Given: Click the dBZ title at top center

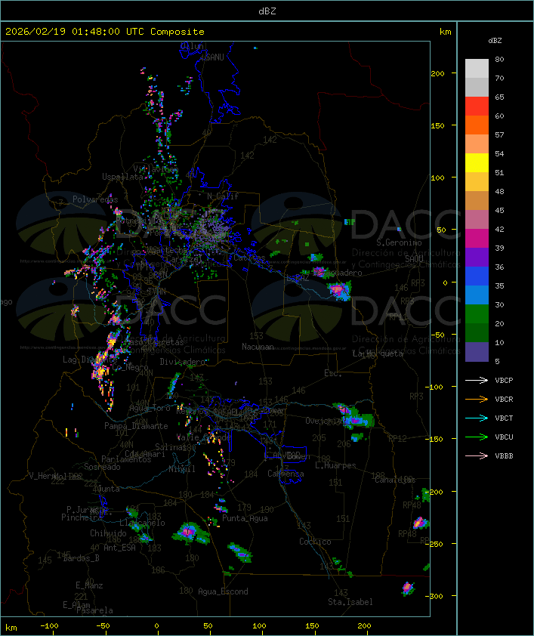Looking at the screenshot, I should (267, 11).
